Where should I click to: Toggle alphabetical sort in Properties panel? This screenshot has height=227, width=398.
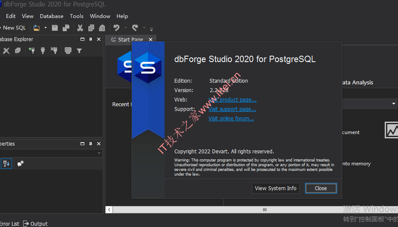(x=6, y=164)
